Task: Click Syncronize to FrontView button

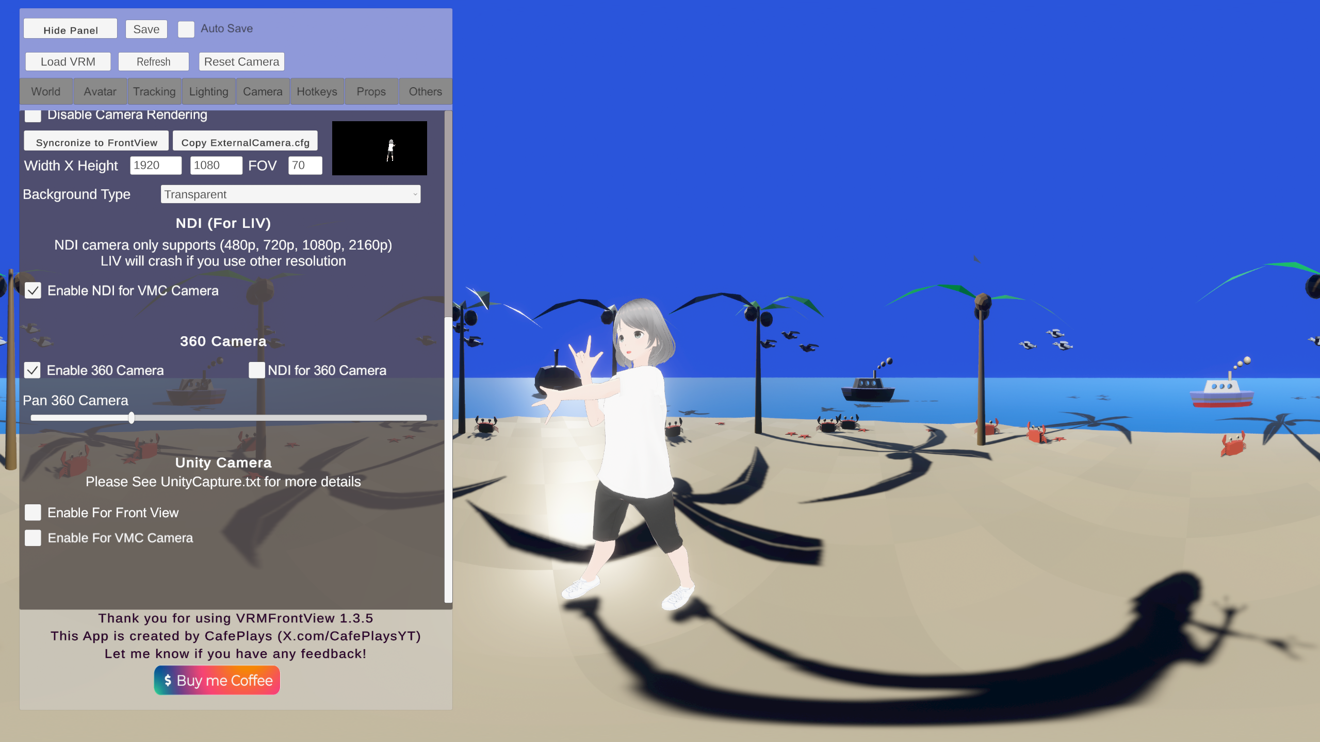Action: (x=96, y=142)
